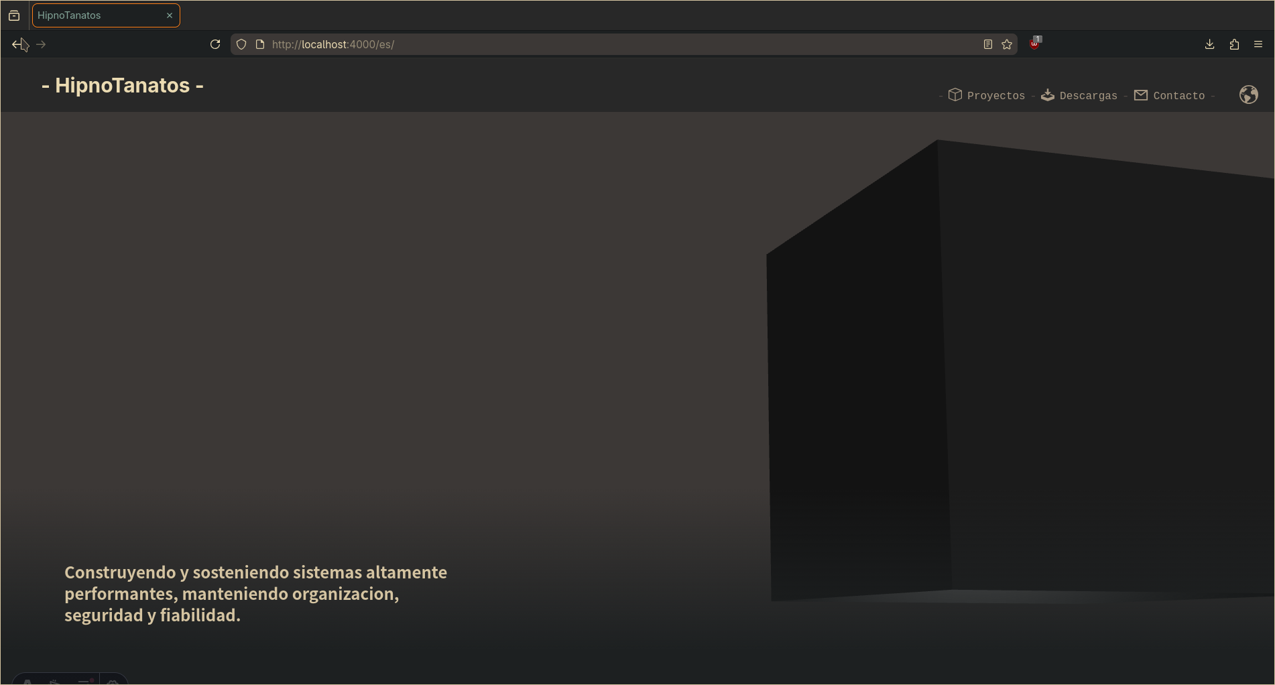Switch to the HipnoTanatos tab

point(94,15)
